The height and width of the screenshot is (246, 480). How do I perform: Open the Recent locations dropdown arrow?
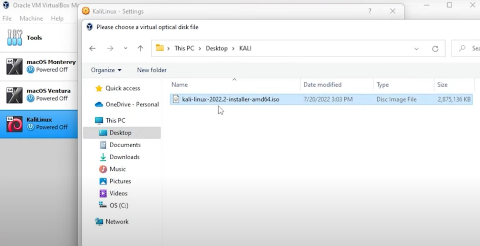(x=126, y=49)
